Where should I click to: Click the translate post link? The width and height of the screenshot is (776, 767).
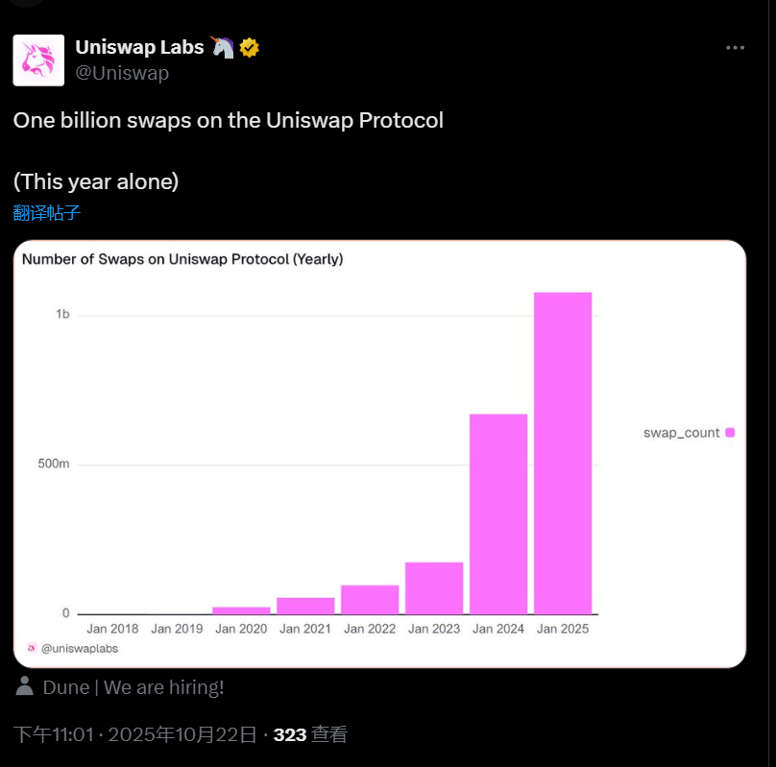point(46,213)
